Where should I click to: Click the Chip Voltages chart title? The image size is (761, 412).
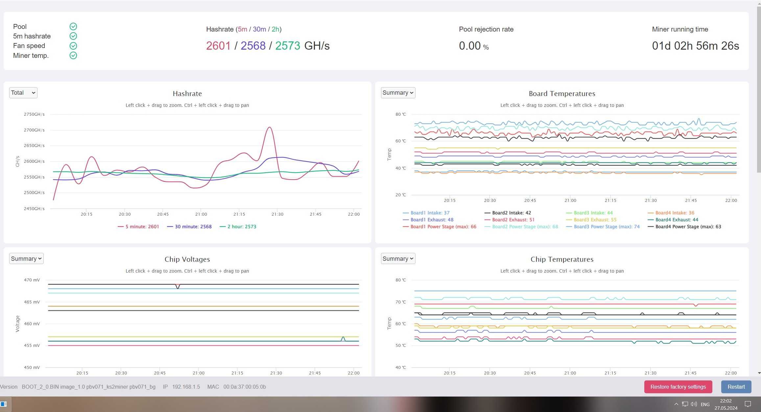[187, 259]
